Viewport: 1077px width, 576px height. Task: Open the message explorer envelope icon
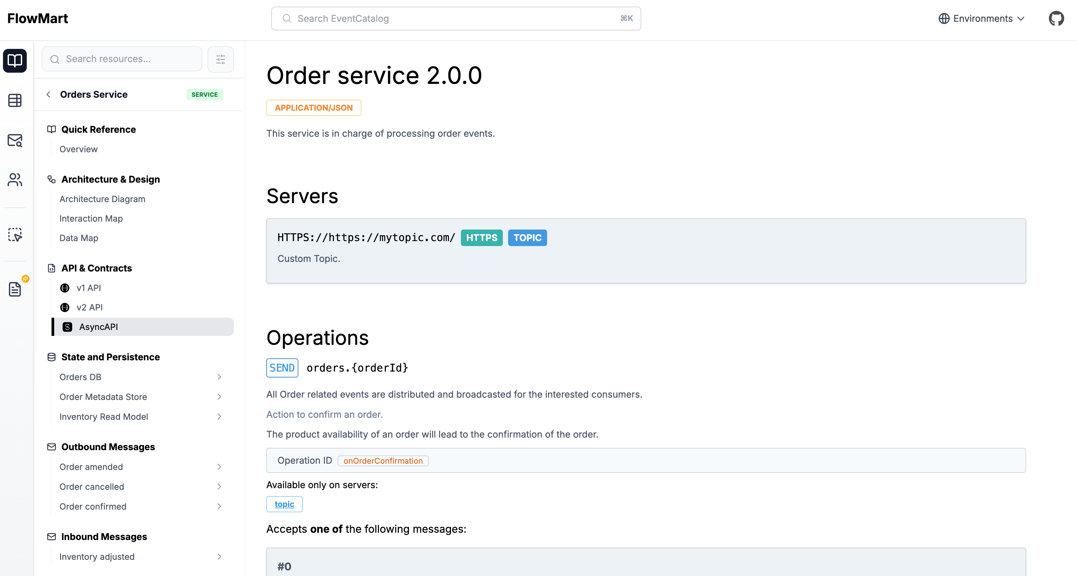pyautogui.click(x=15, y=140)
